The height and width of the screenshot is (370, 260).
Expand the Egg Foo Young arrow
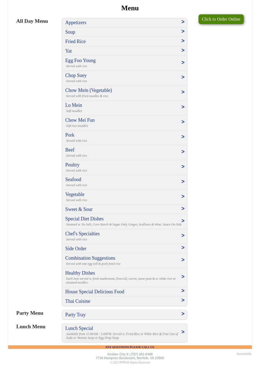[183, 63]
